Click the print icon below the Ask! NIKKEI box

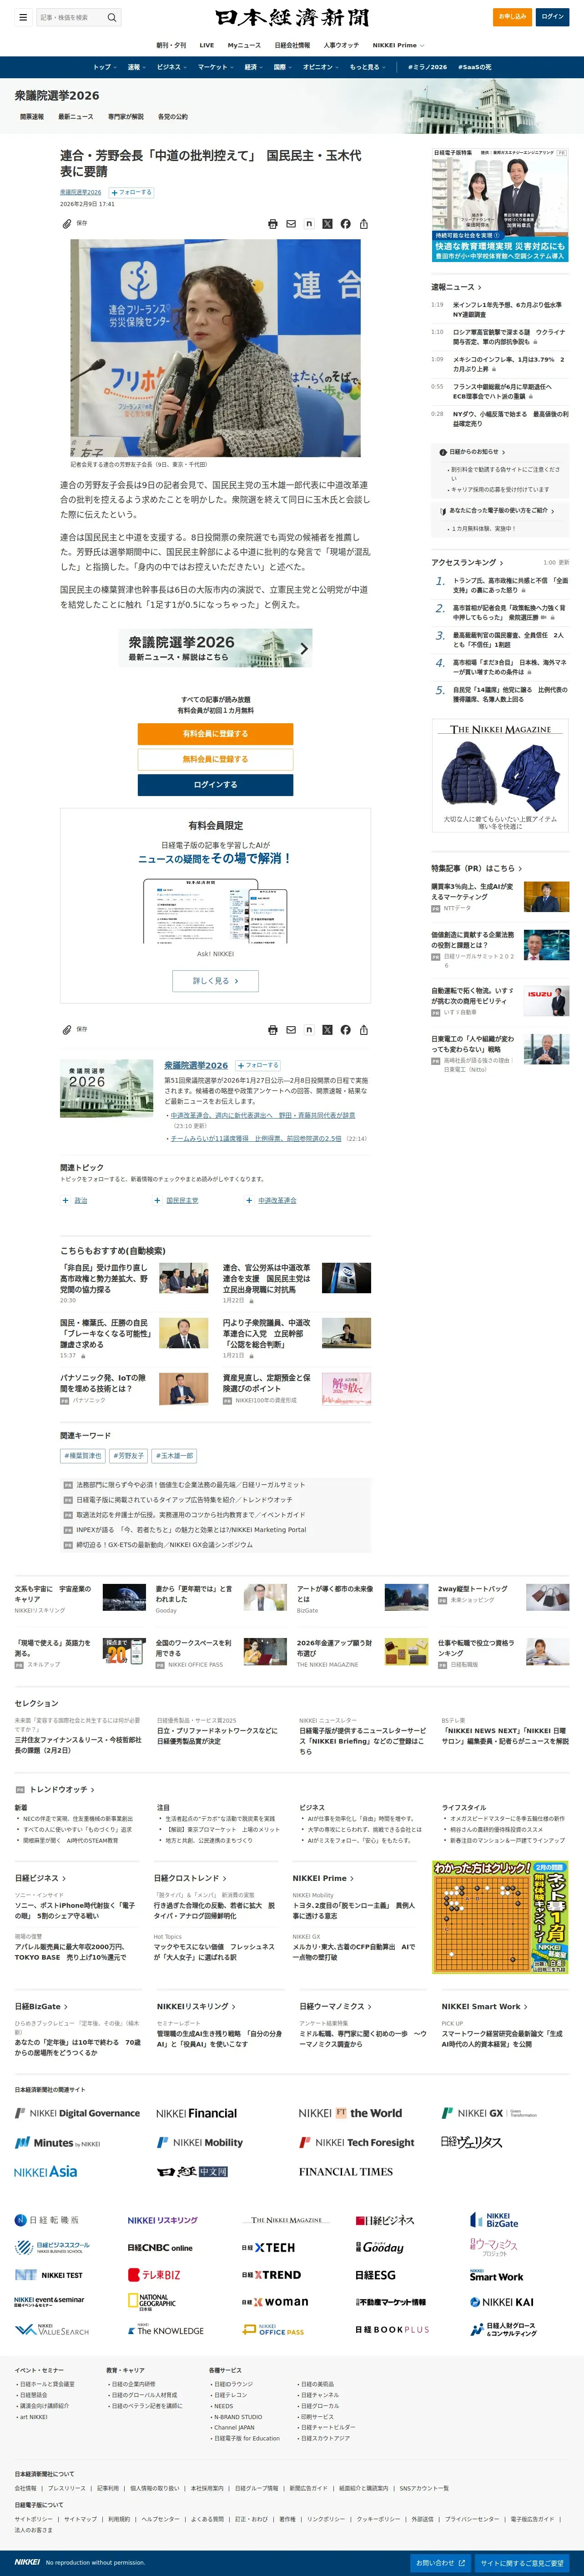click(273, 1029)
